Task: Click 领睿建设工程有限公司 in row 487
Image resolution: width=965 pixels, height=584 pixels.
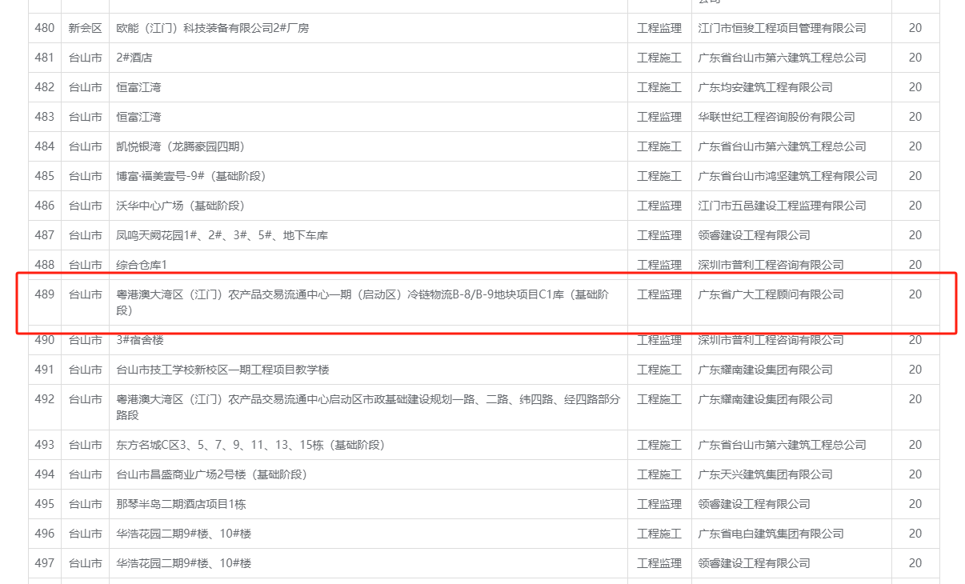Action: point(754,235)
